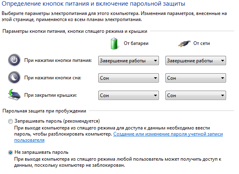Expand plugged-in sleep button 'Сон' dropdown

(196, 78)
